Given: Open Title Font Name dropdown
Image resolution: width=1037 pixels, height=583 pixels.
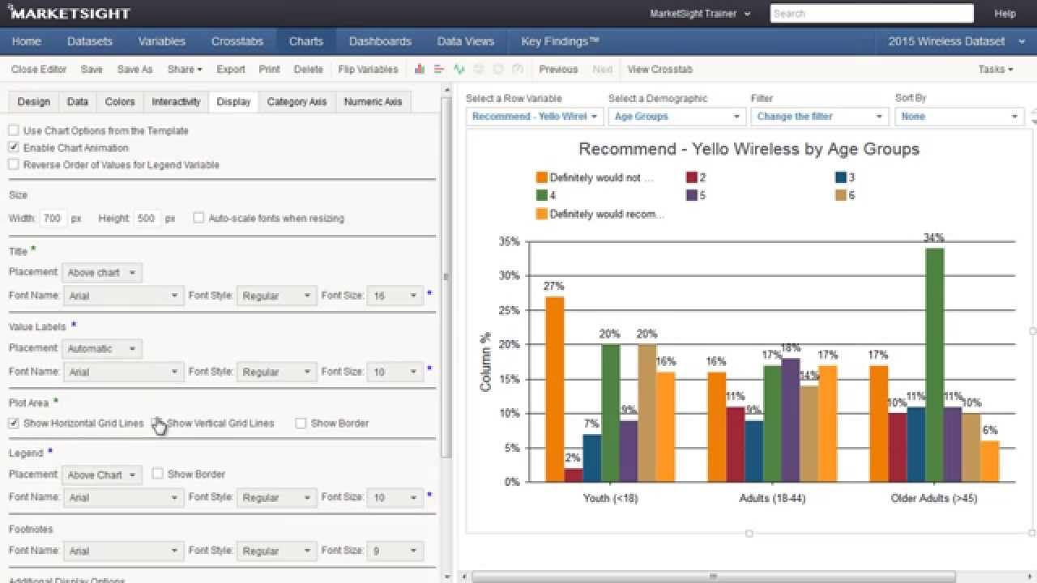Looking at the screenshot, I should tap(123, 296).
